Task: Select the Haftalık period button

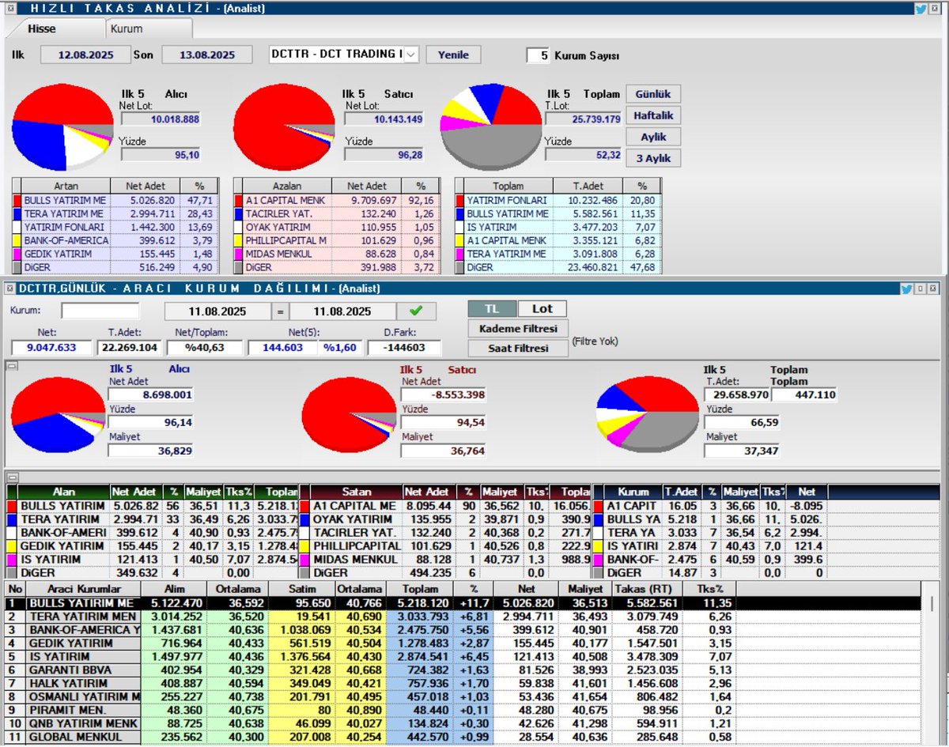Action: [653, 115]
